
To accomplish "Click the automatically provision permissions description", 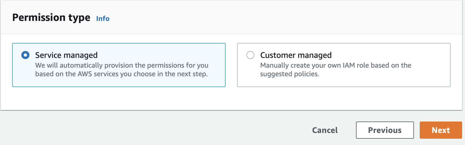I will (x=122, y=70).
